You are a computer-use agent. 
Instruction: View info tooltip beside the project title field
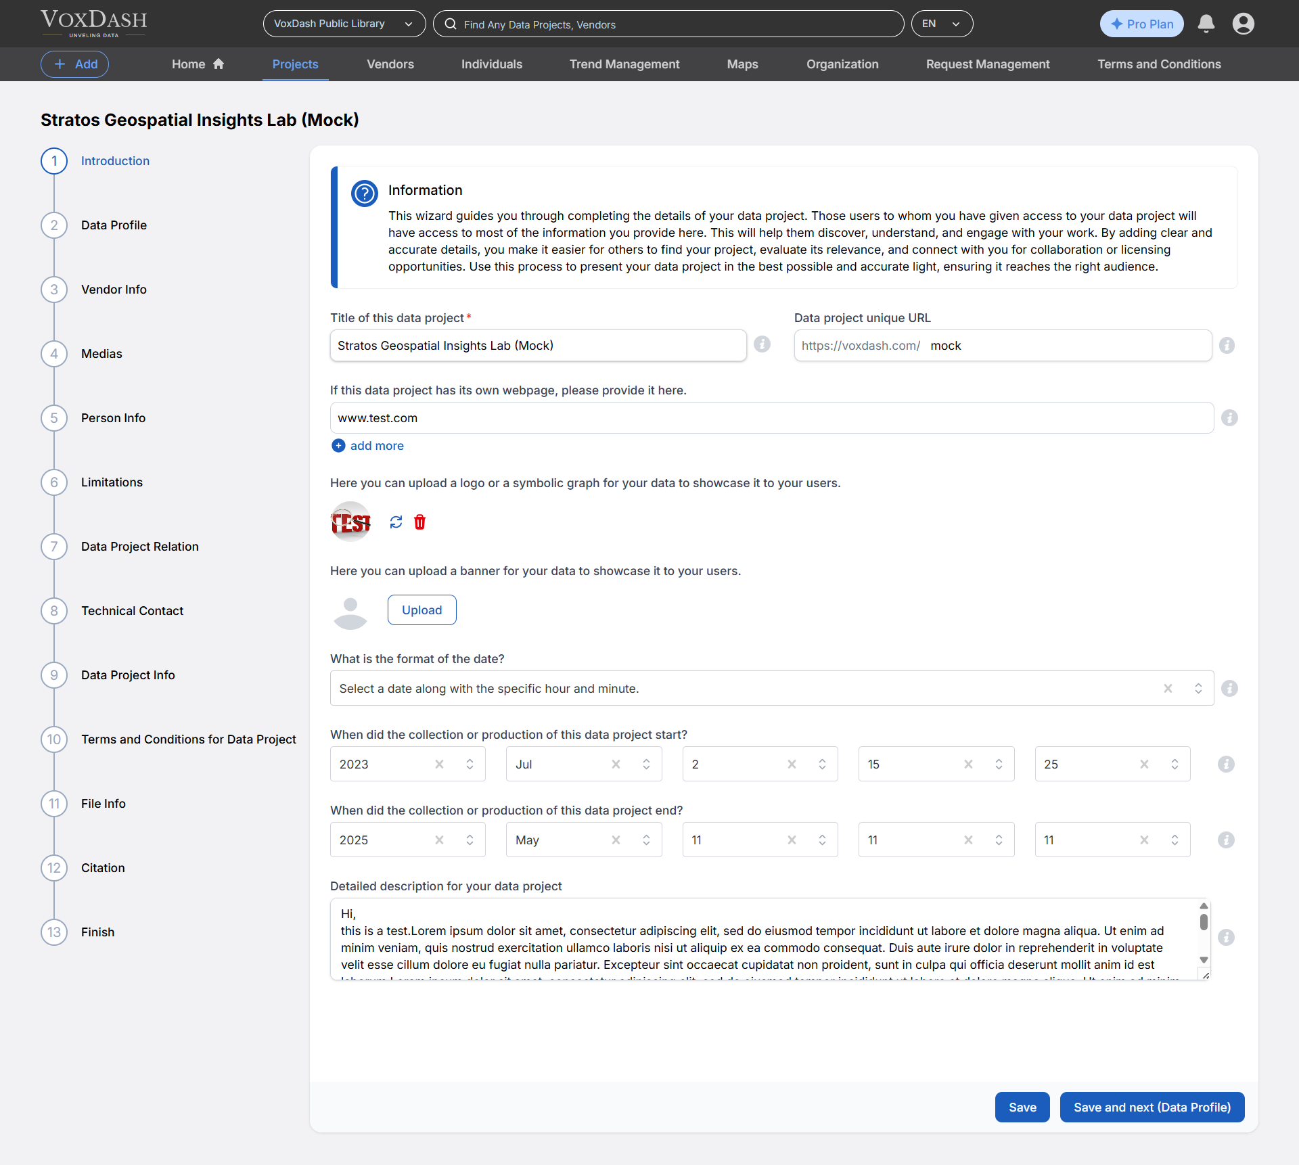pos(762,344)
